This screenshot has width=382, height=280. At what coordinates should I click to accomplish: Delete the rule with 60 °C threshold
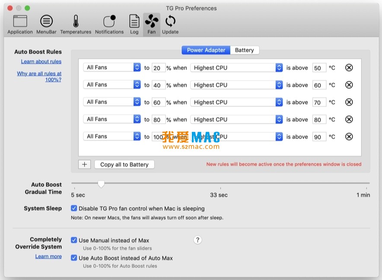pos(349,85)
